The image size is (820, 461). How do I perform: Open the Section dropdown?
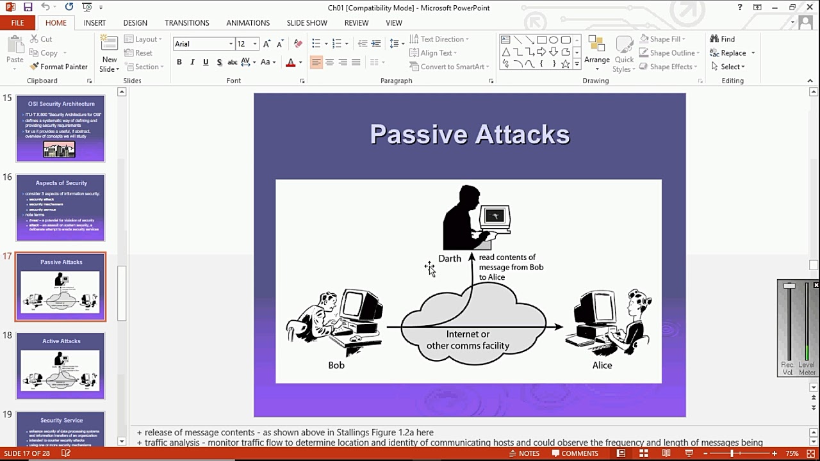pyautogui.click(x=144, y=67)
